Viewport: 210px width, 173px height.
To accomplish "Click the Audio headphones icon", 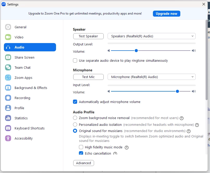I will (8, 47).
